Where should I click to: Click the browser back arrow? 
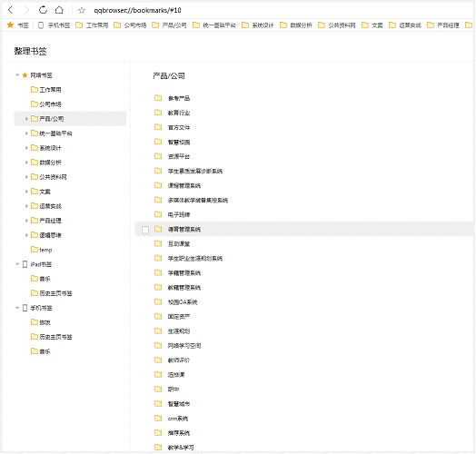coord(11,10)
